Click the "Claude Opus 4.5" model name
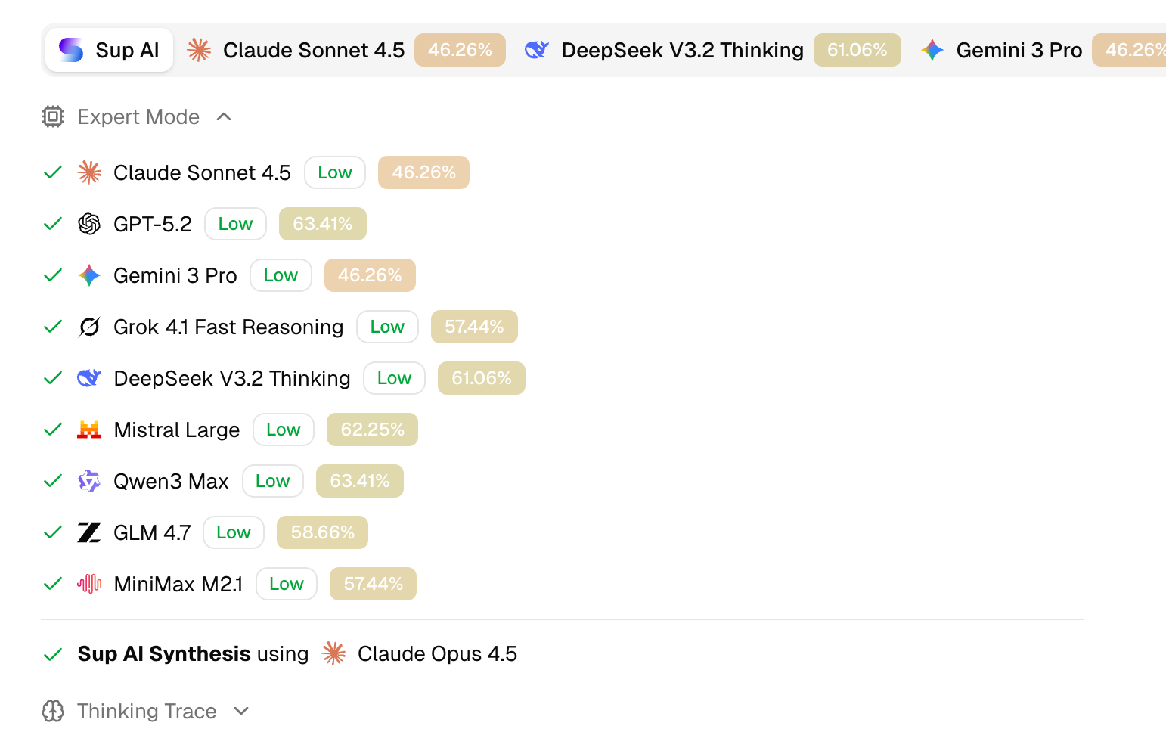Viewport: 1166px width, 729px height. click(437, 653)
